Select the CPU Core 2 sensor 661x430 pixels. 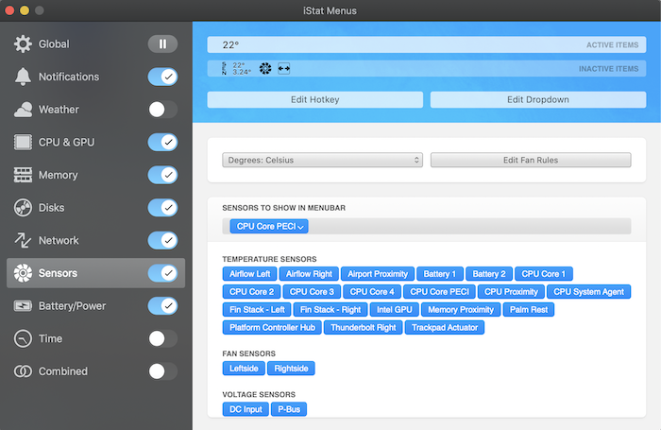[252, 292]
